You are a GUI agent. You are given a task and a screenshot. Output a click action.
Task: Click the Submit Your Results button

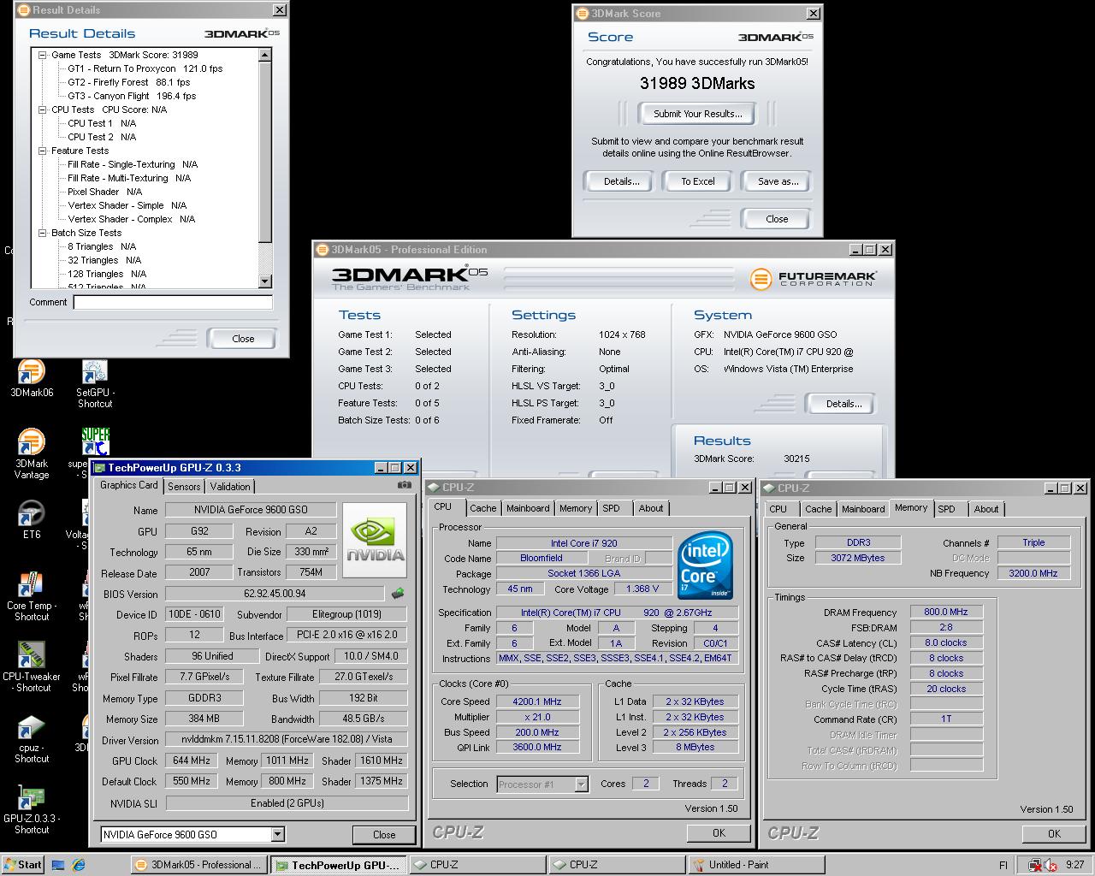698,114
